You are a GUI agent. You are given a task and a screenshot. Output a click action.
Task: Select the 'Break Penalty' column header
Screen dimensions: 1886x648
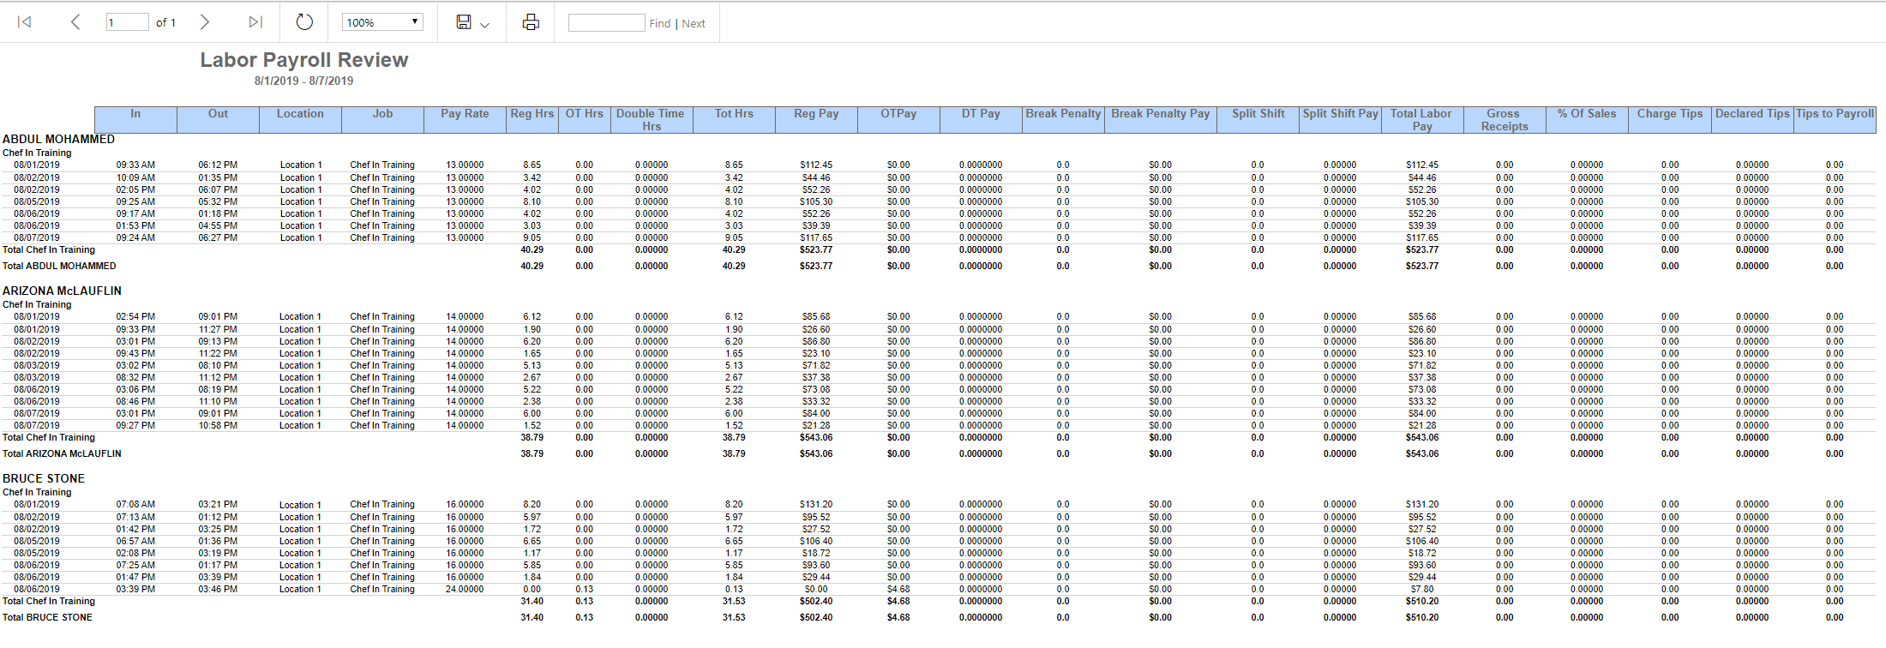(x=1063, y=120)
